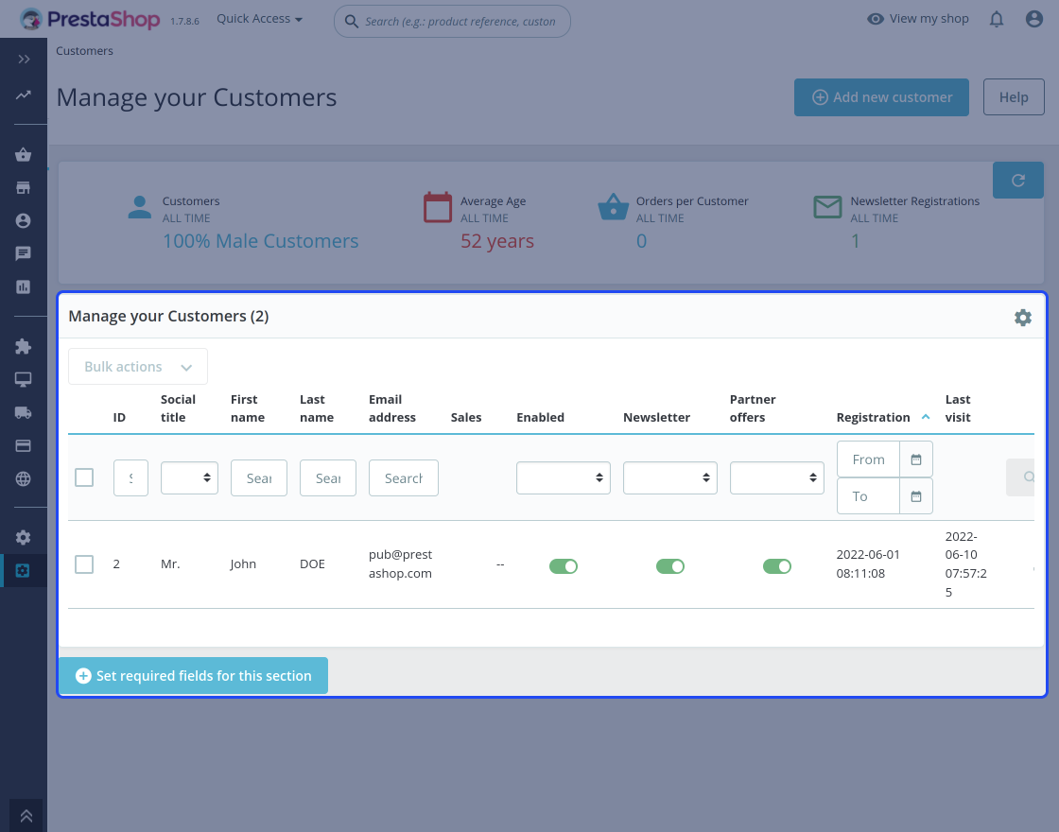Click the top search bar magnifier icon
Viewport: 1059px width, 832px height.
coord(351,22)
